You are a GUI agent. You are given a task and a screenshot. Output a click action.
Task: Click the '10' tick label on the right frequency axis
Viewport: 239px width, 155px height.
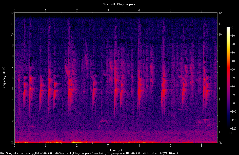tap(220, 35)
